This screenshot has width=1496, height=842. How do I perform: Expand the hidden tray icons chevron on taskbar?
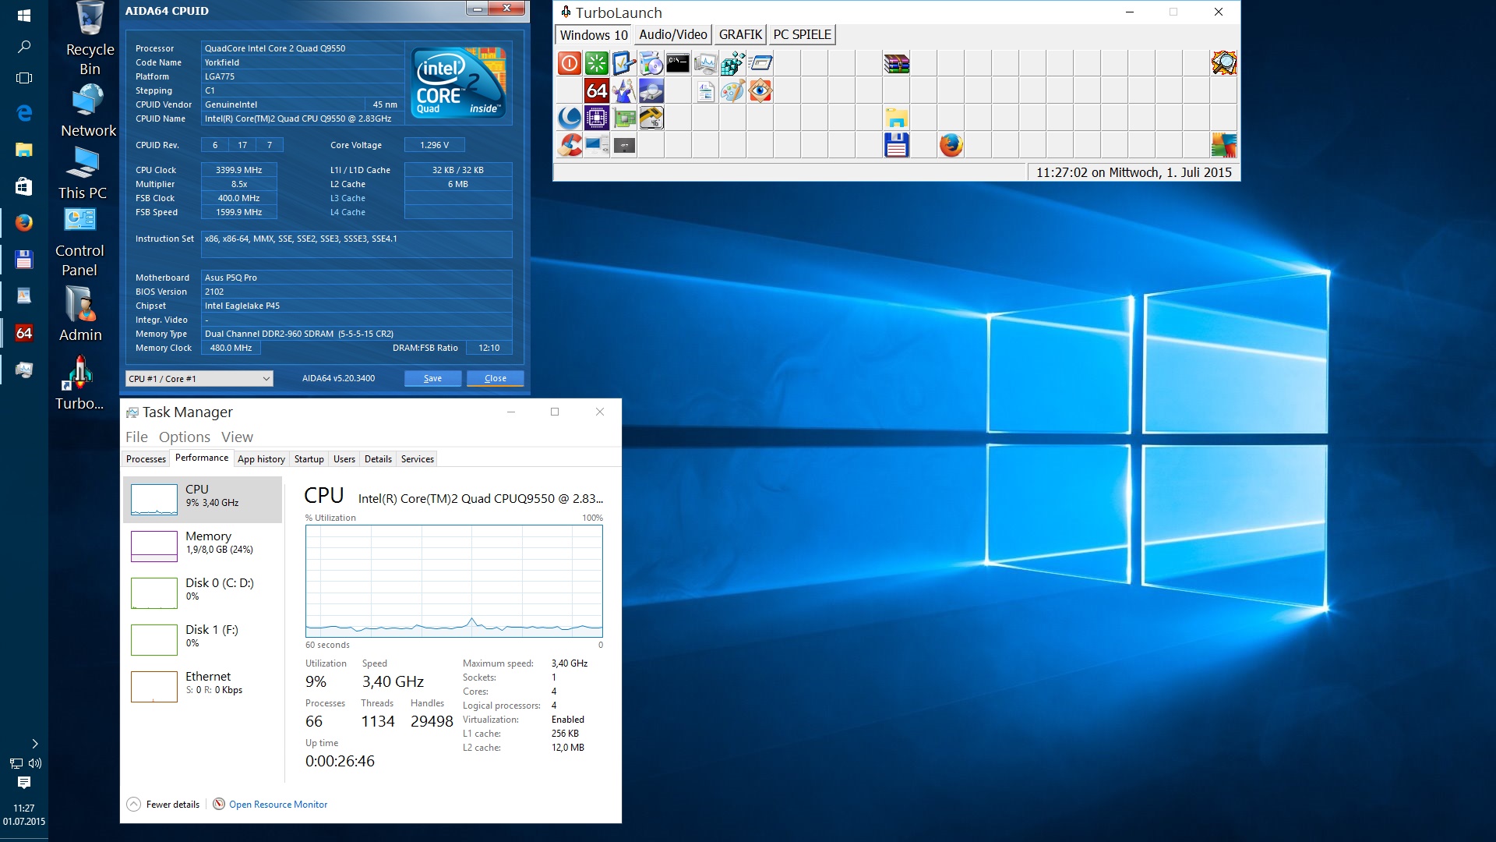coord(34,744)
